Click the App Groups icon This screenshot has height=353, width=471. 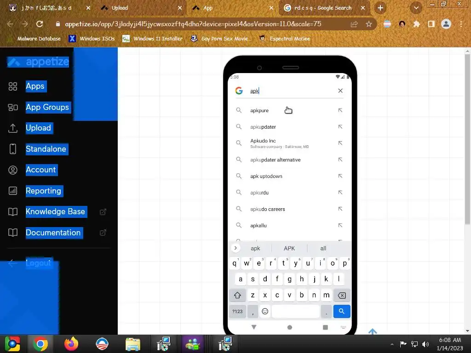(12, 107)
